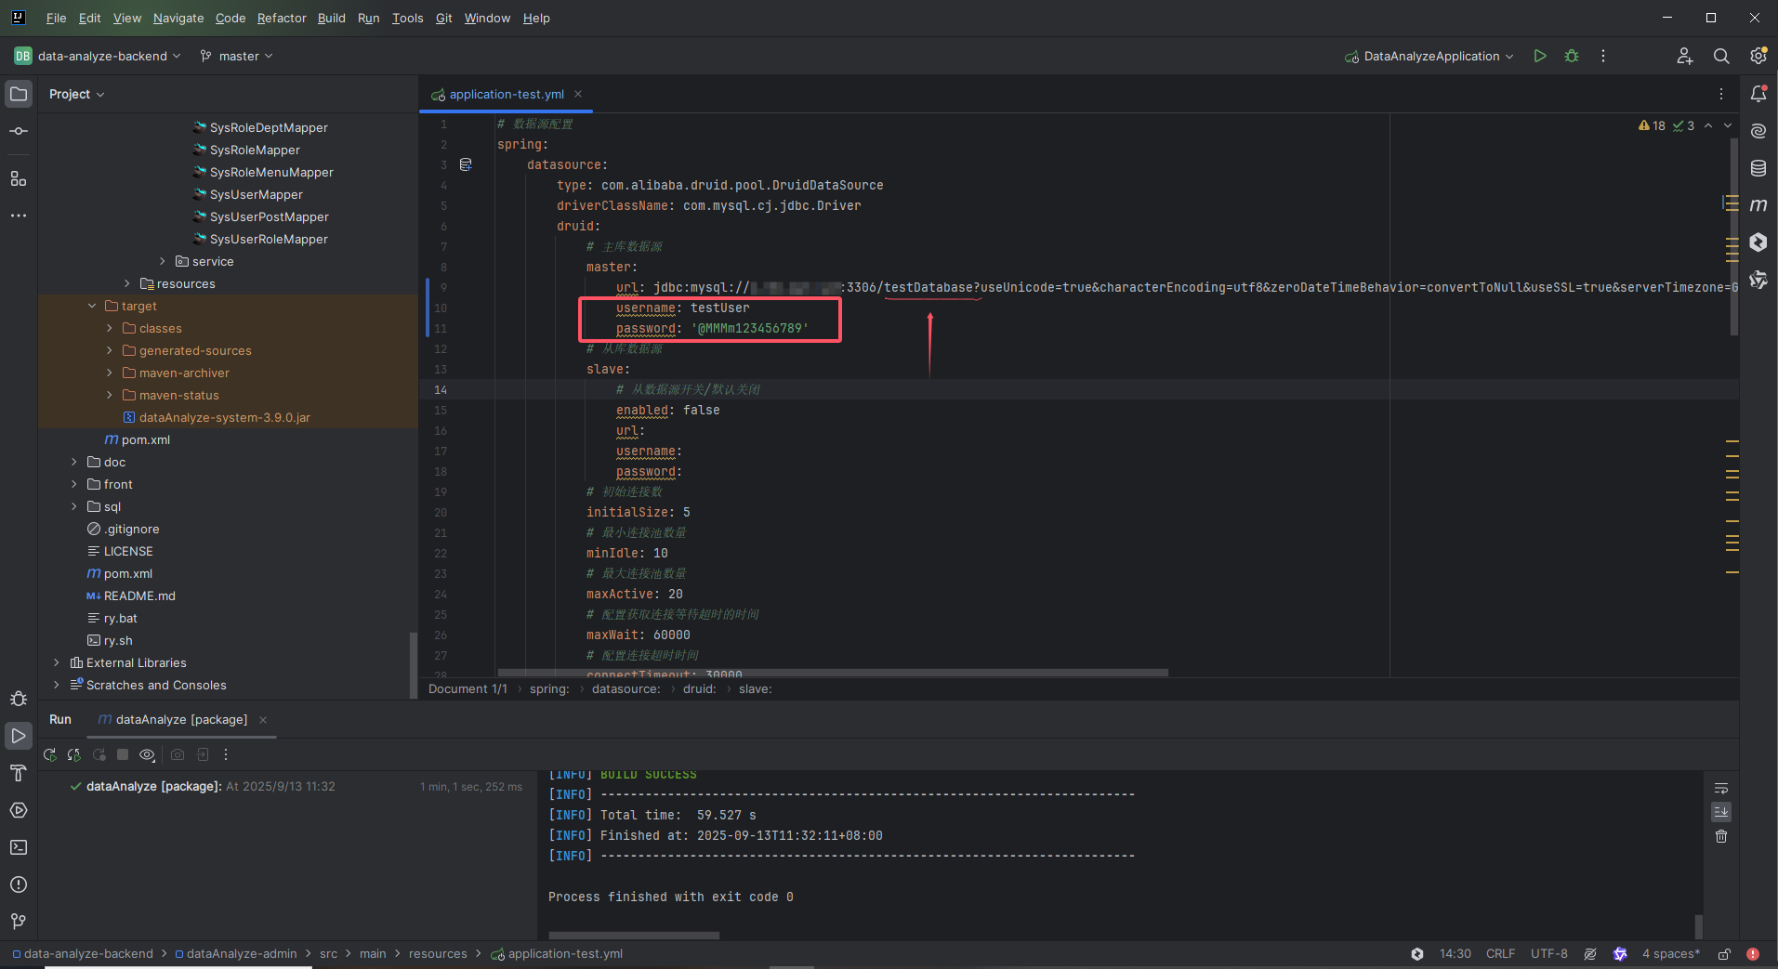The image size is (1778, 969).
Task: Open Code With Me users icon
Action: tap(1684, 56)
